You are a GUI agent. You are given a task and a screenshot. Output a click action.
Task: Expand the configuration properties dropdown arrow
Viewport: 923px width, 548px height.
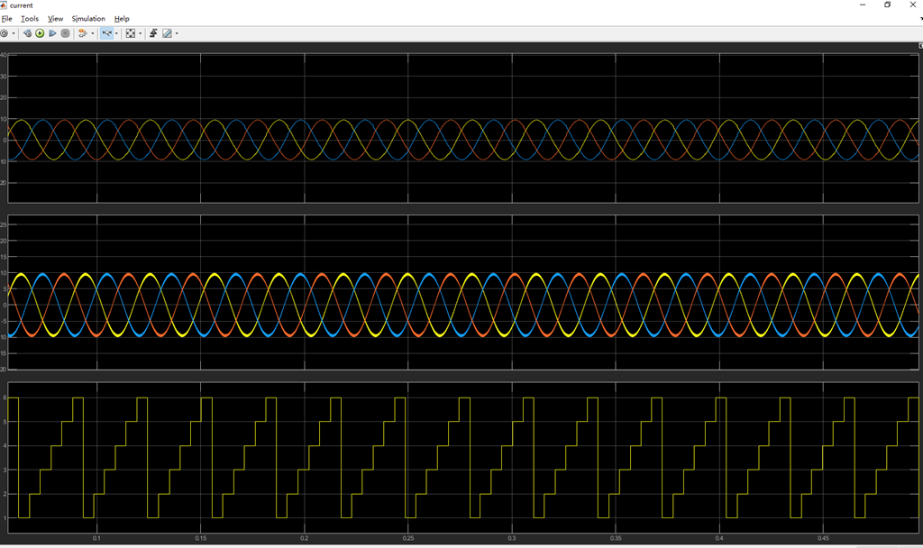pyautogui.click(x=14, y=33)
